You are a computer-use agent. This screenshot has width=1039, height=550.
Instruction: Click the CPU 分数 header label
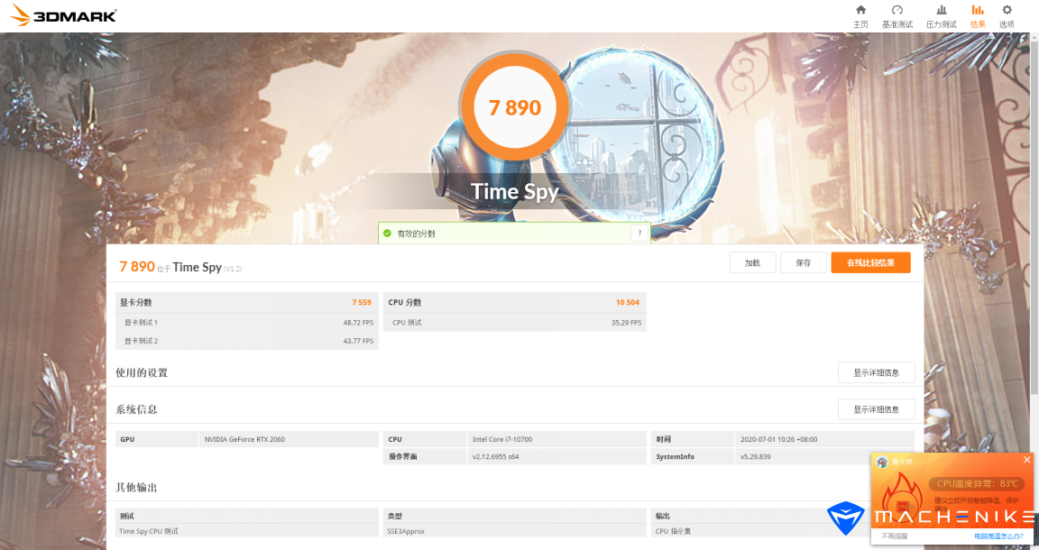pos(405,302)
